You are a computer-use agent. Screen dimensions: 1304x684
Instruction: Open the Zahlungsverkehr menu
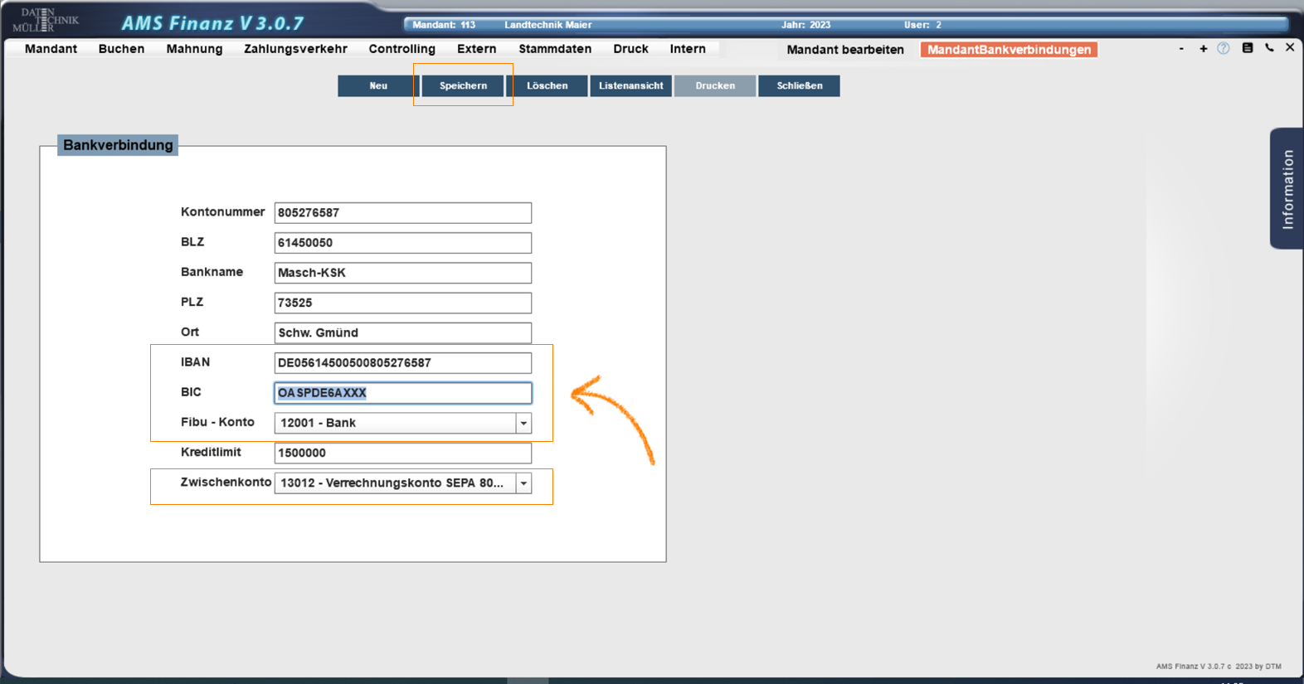(x=295, y=49)
